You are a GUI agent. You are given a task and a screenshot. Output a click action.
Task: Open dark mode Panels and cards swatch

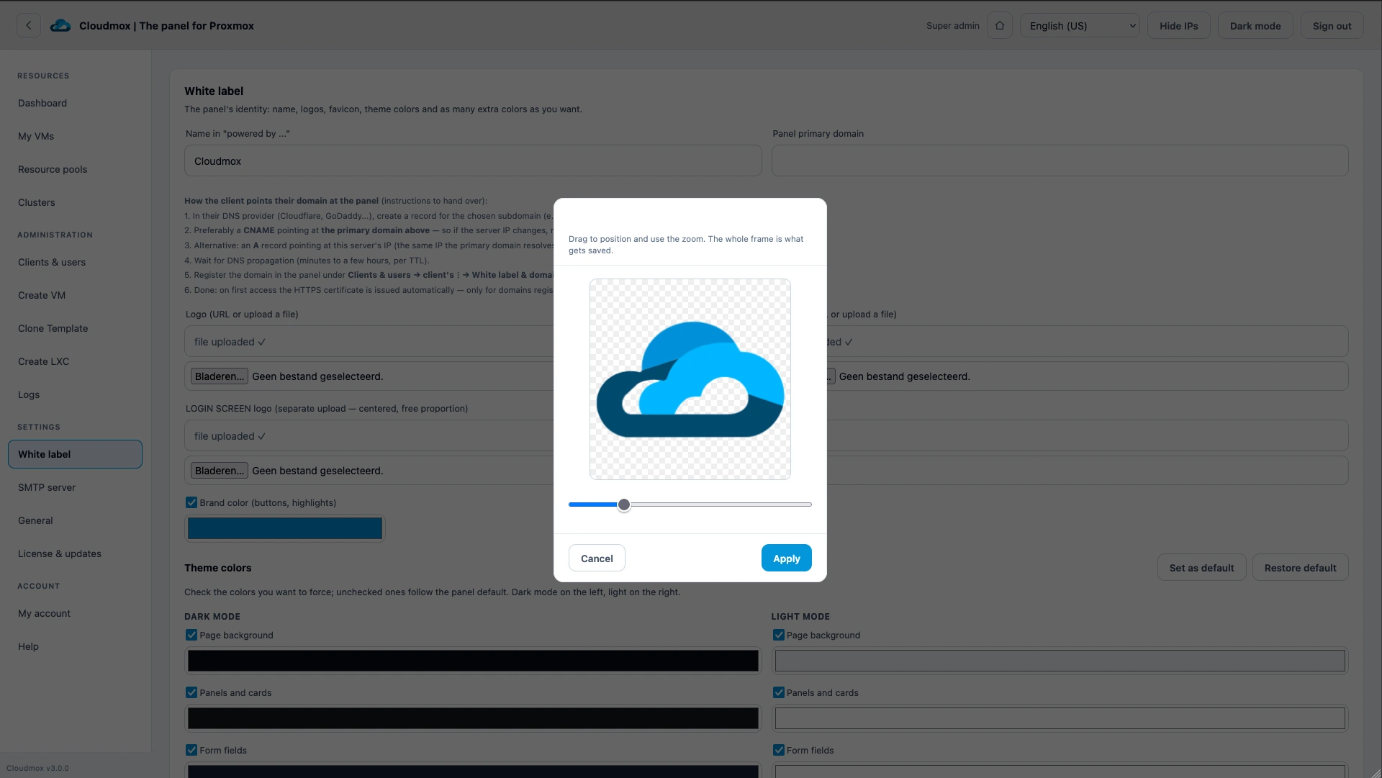click(x=473, y=718)
